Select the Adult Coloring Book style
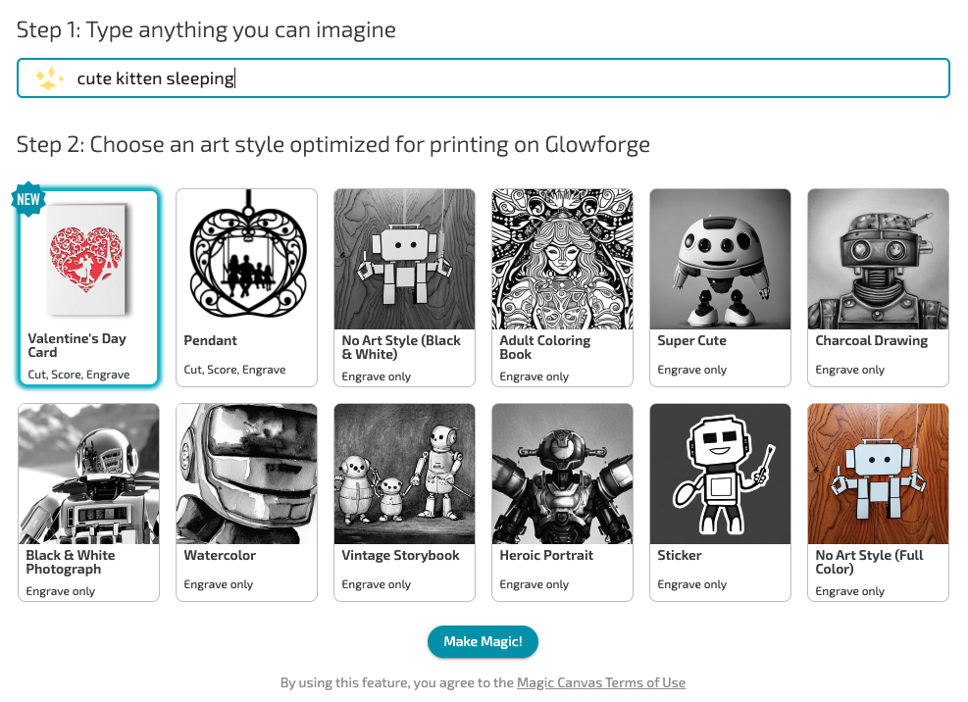This screenshot has height=702, width=968. (x=562, y=287)
